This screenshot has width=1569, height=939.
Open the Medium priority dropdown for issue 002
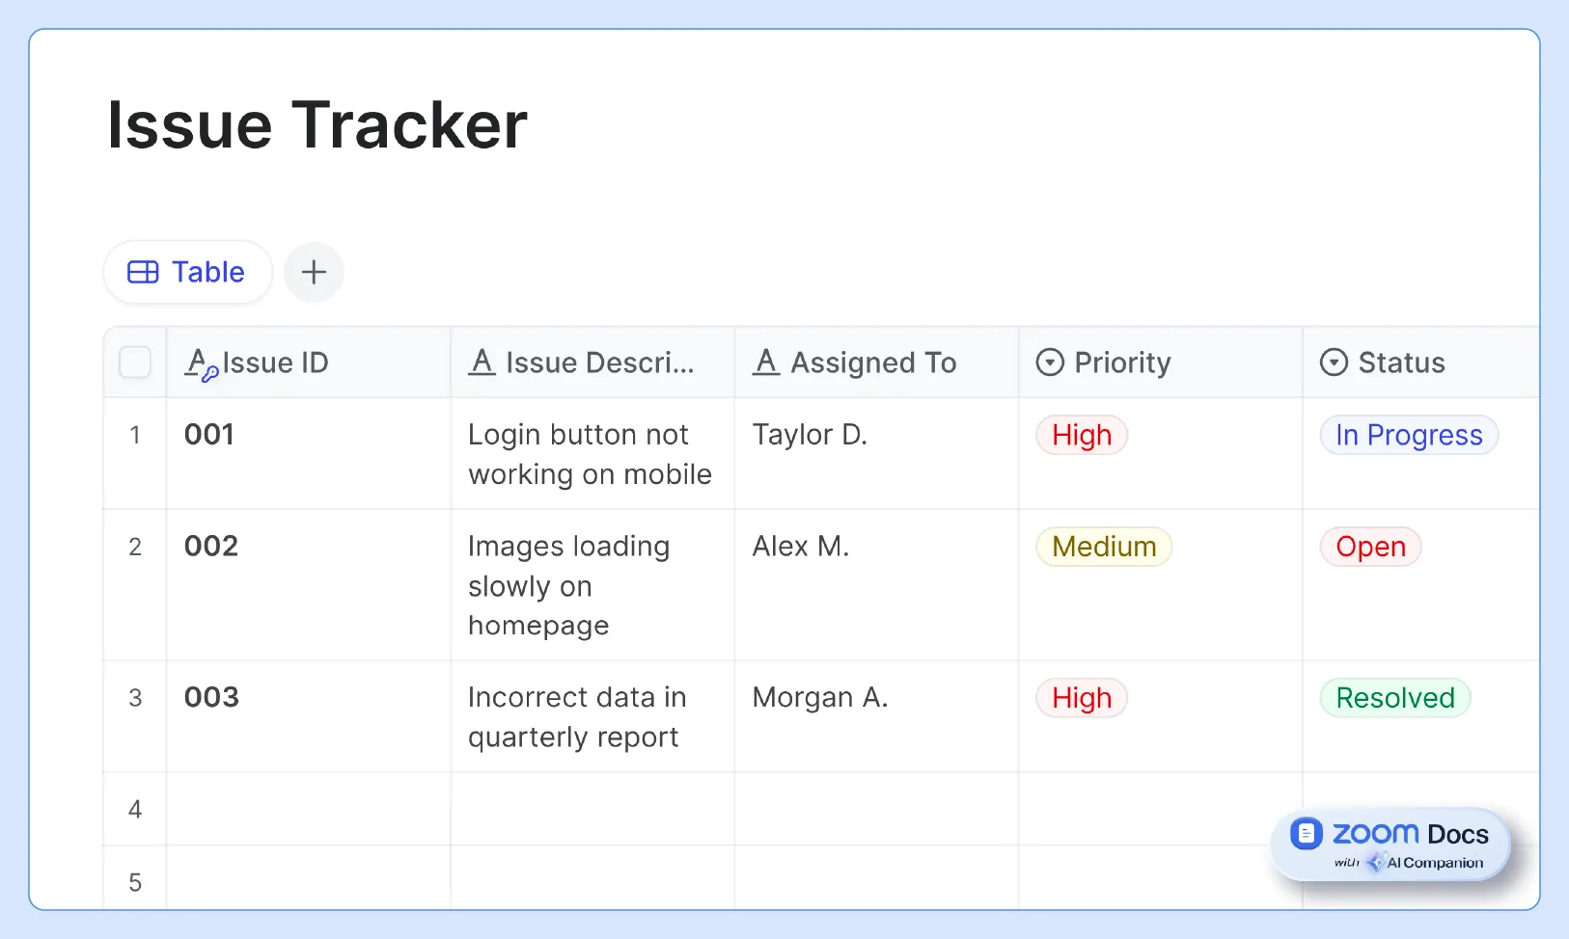click(x=1103, y=547)
